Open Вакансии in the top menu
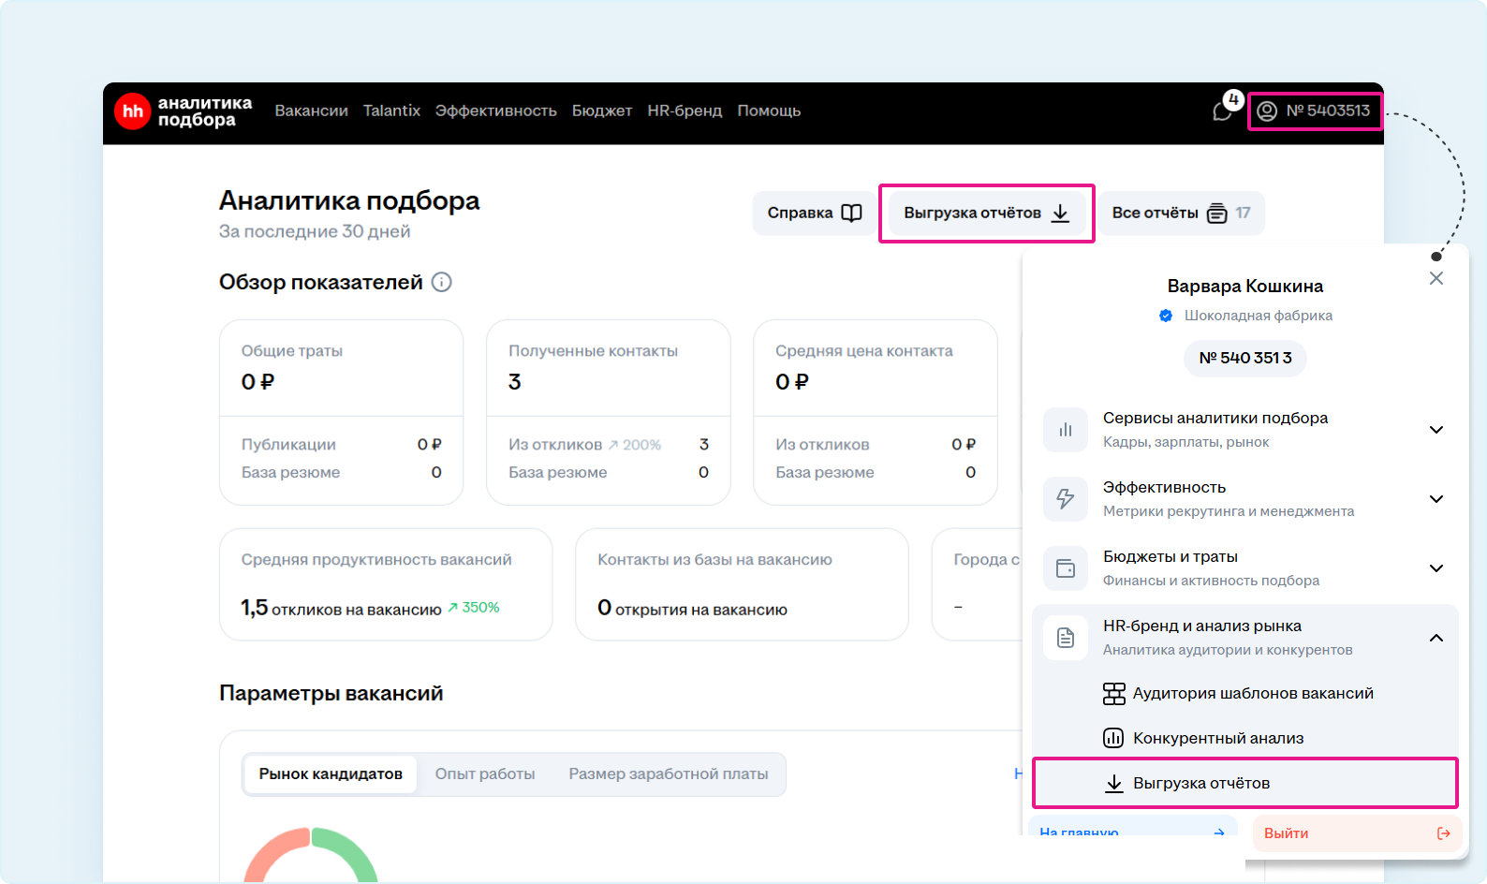 pyautogui.click(x=311, y=110)
